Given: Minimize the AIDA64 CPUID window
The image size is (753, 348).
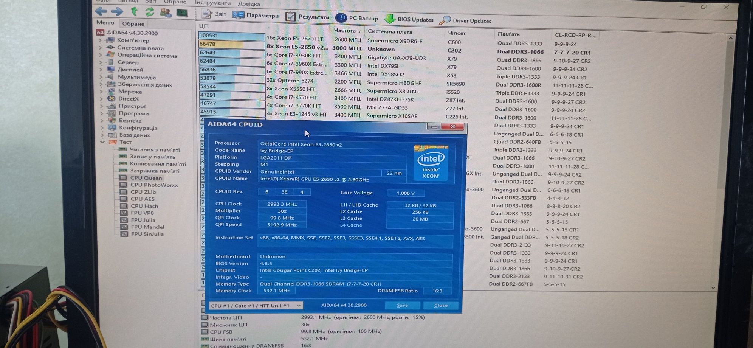Looking at the screenshot, I should click(x=434, y=127).
